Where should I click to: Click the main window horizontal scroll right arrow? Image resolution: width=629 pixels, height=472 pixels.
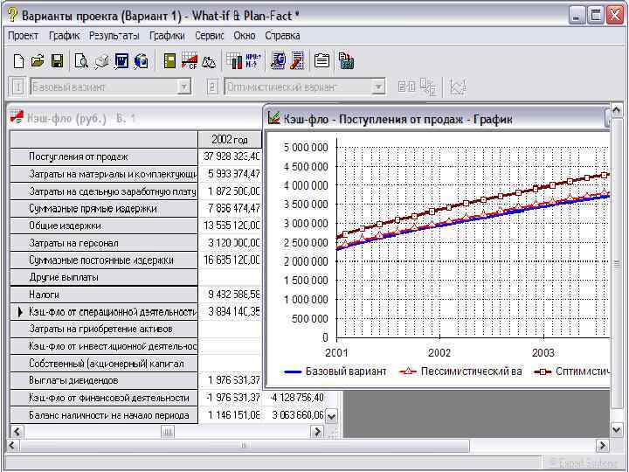(602, 445)
